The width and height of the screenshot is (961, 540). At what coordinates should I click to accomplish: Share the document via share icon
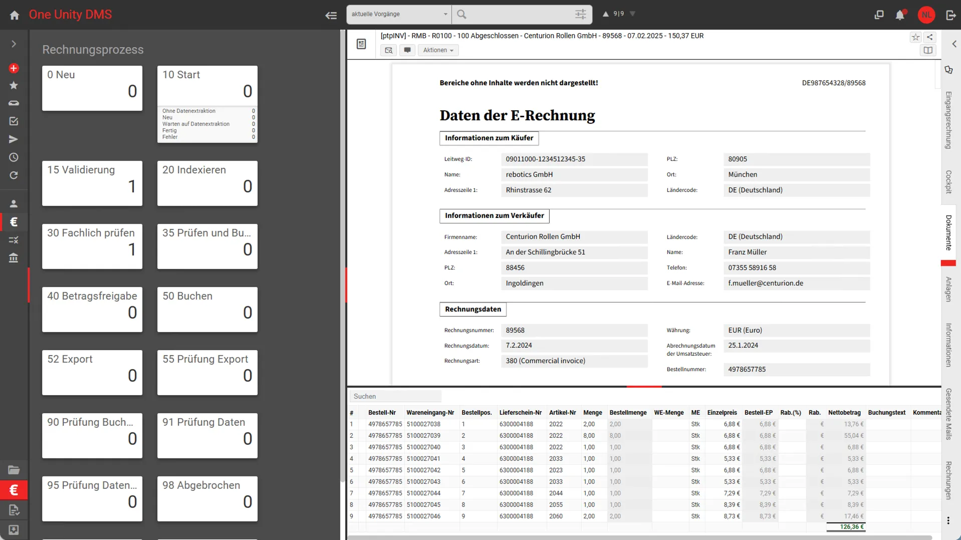(930, 37)
